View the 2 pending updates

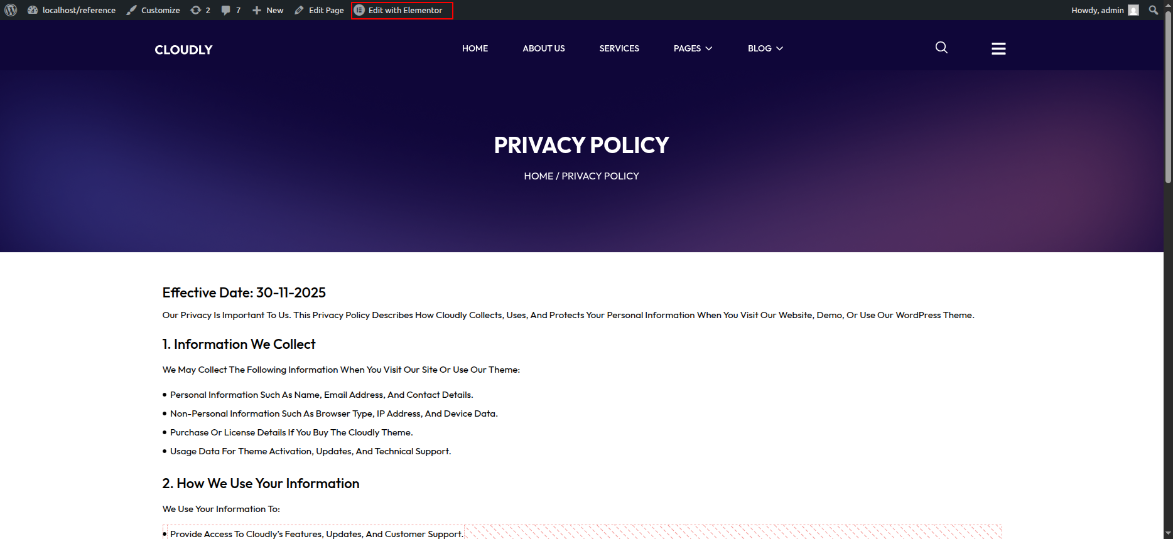pyautogui.click(x=200, y=10)
